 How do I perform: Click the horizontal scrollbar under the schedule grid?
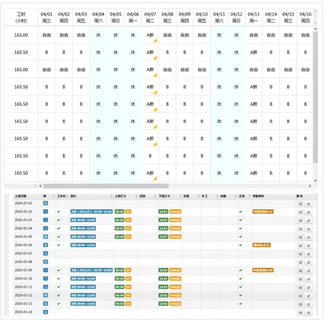coord(105,186)
